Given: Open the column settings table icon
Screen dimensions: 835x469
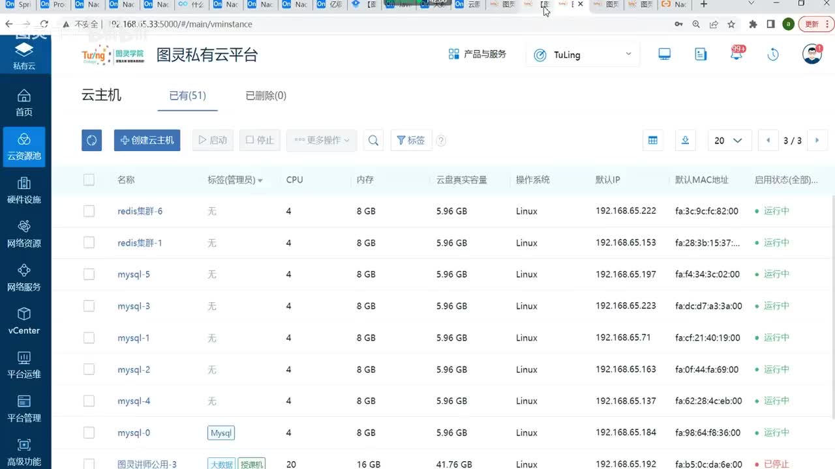Looking at the screenshot, I should (x=652, y=140).
